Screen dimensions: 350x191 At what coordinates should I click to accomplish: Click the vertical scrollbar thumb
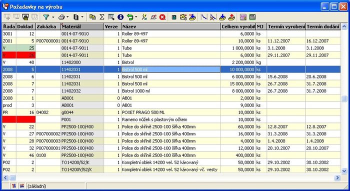(344, 98)
